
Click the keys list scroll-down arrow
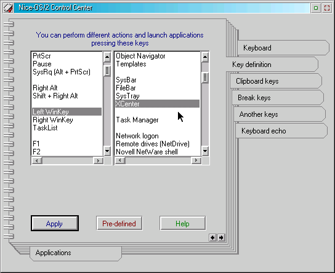tap(107, 151)
